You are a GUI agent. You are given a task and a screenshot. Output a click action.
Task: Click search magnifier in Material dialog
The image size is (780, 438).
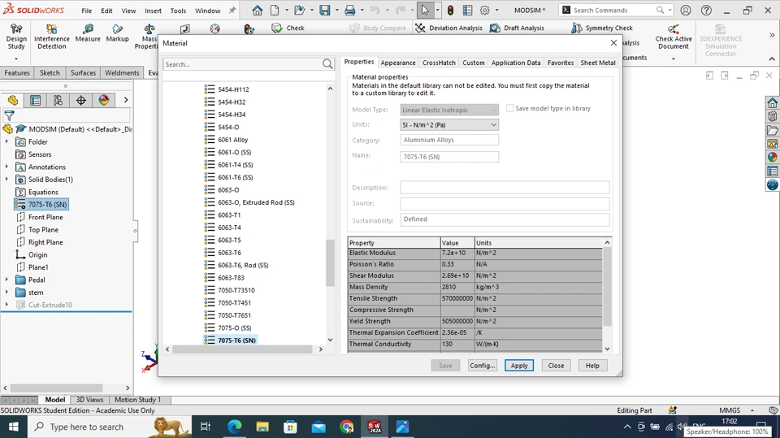tap(327, 63)
